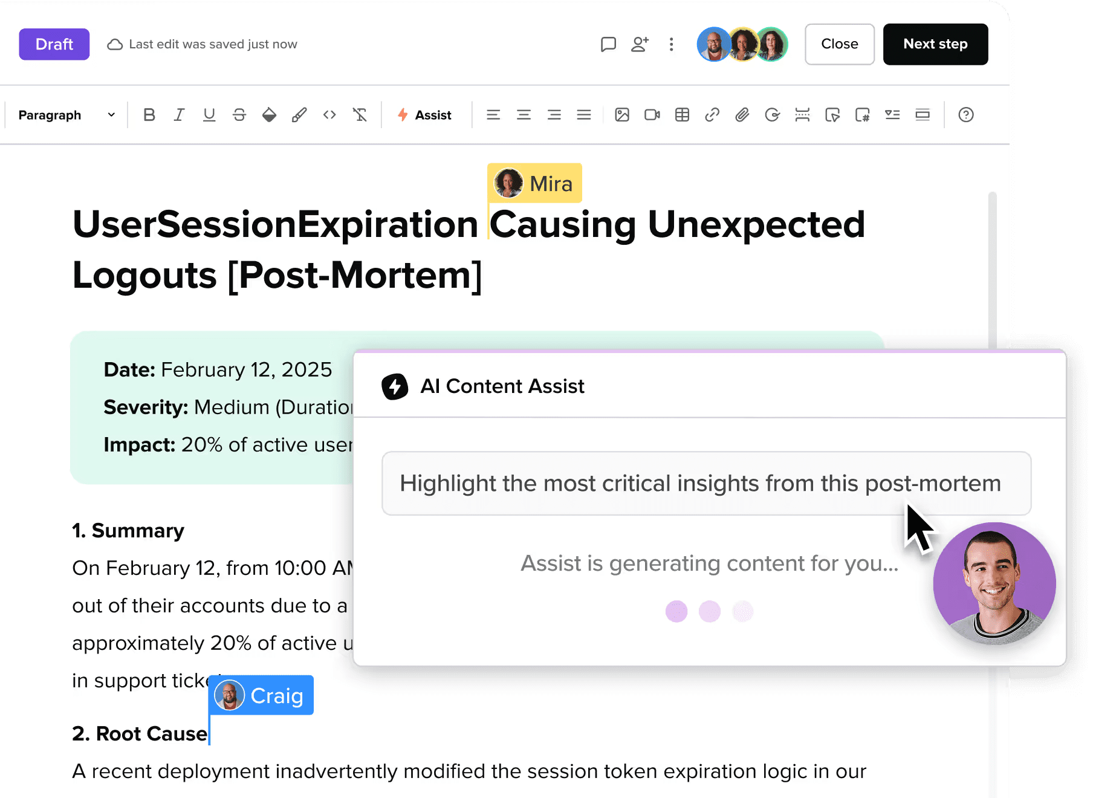
Task: Click the Assist lightning button
Action: tap(425, 115)
